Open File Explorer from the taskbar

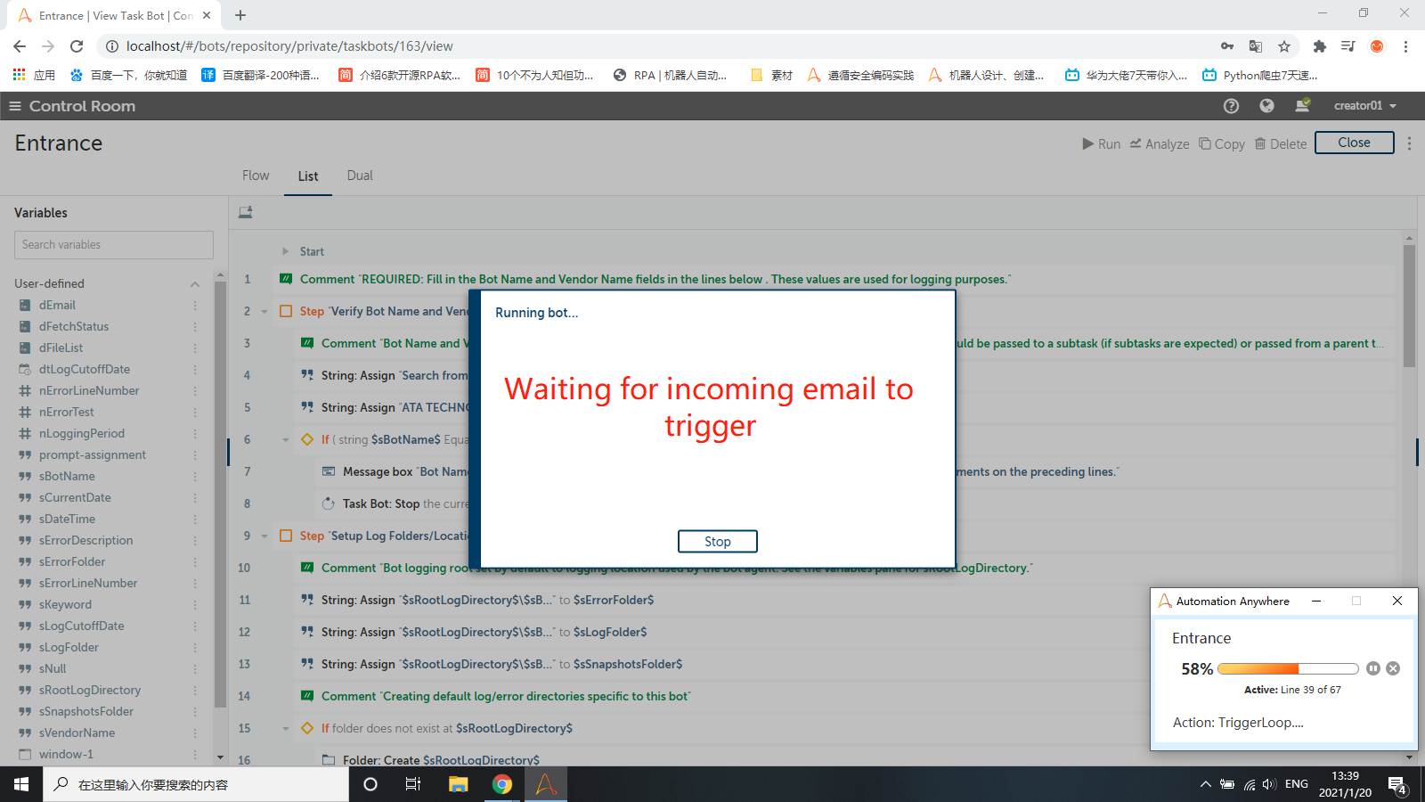(x=458, y=784)
